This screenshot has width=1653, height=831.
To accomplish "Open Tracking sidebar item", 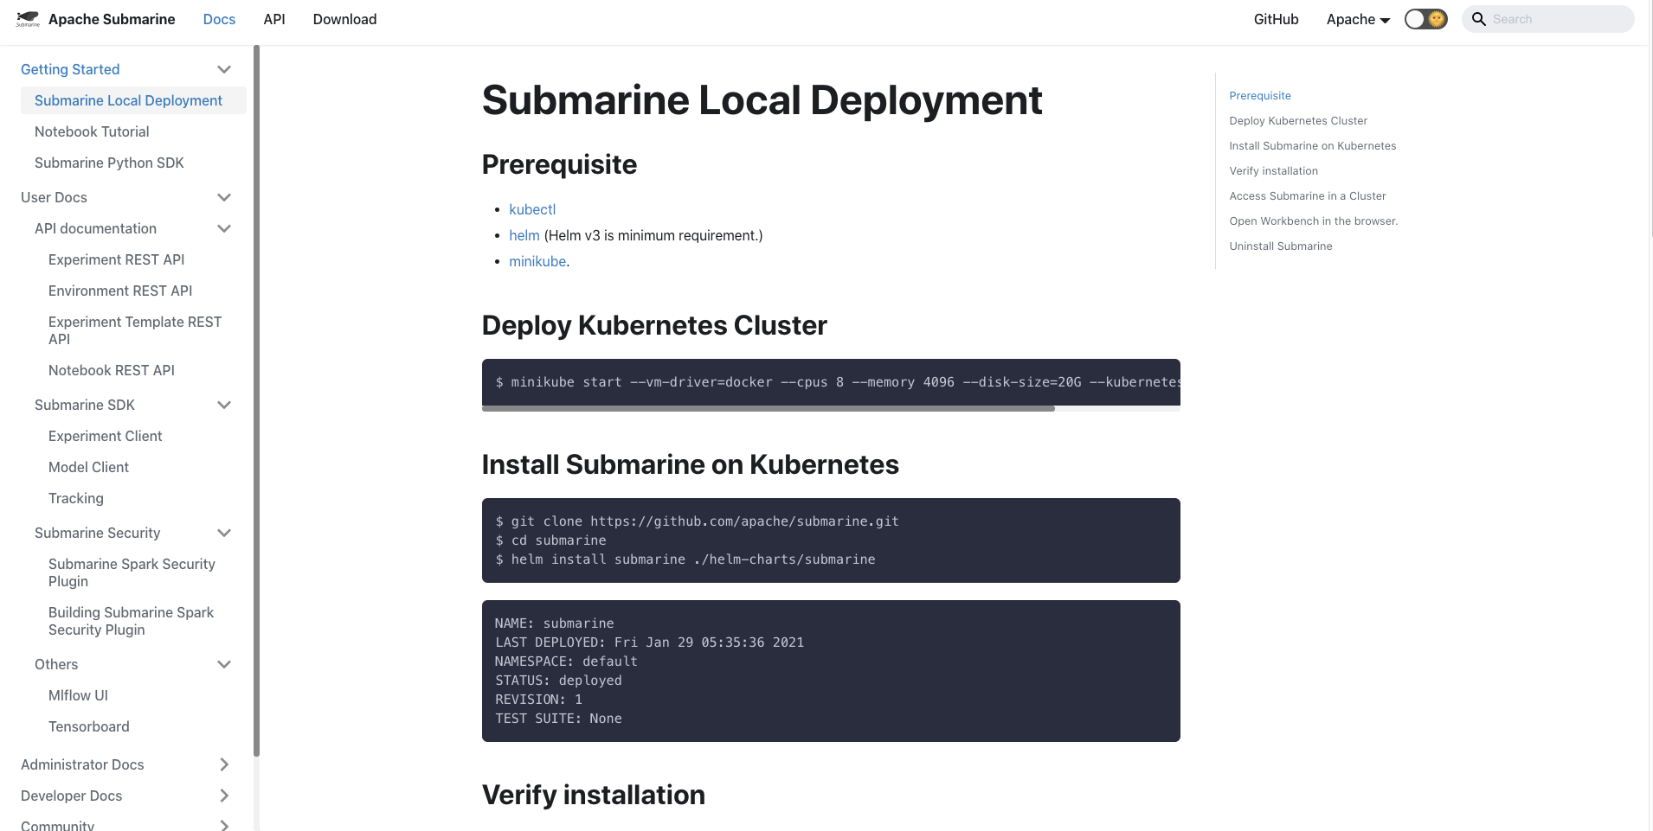I will pos(76,498).
